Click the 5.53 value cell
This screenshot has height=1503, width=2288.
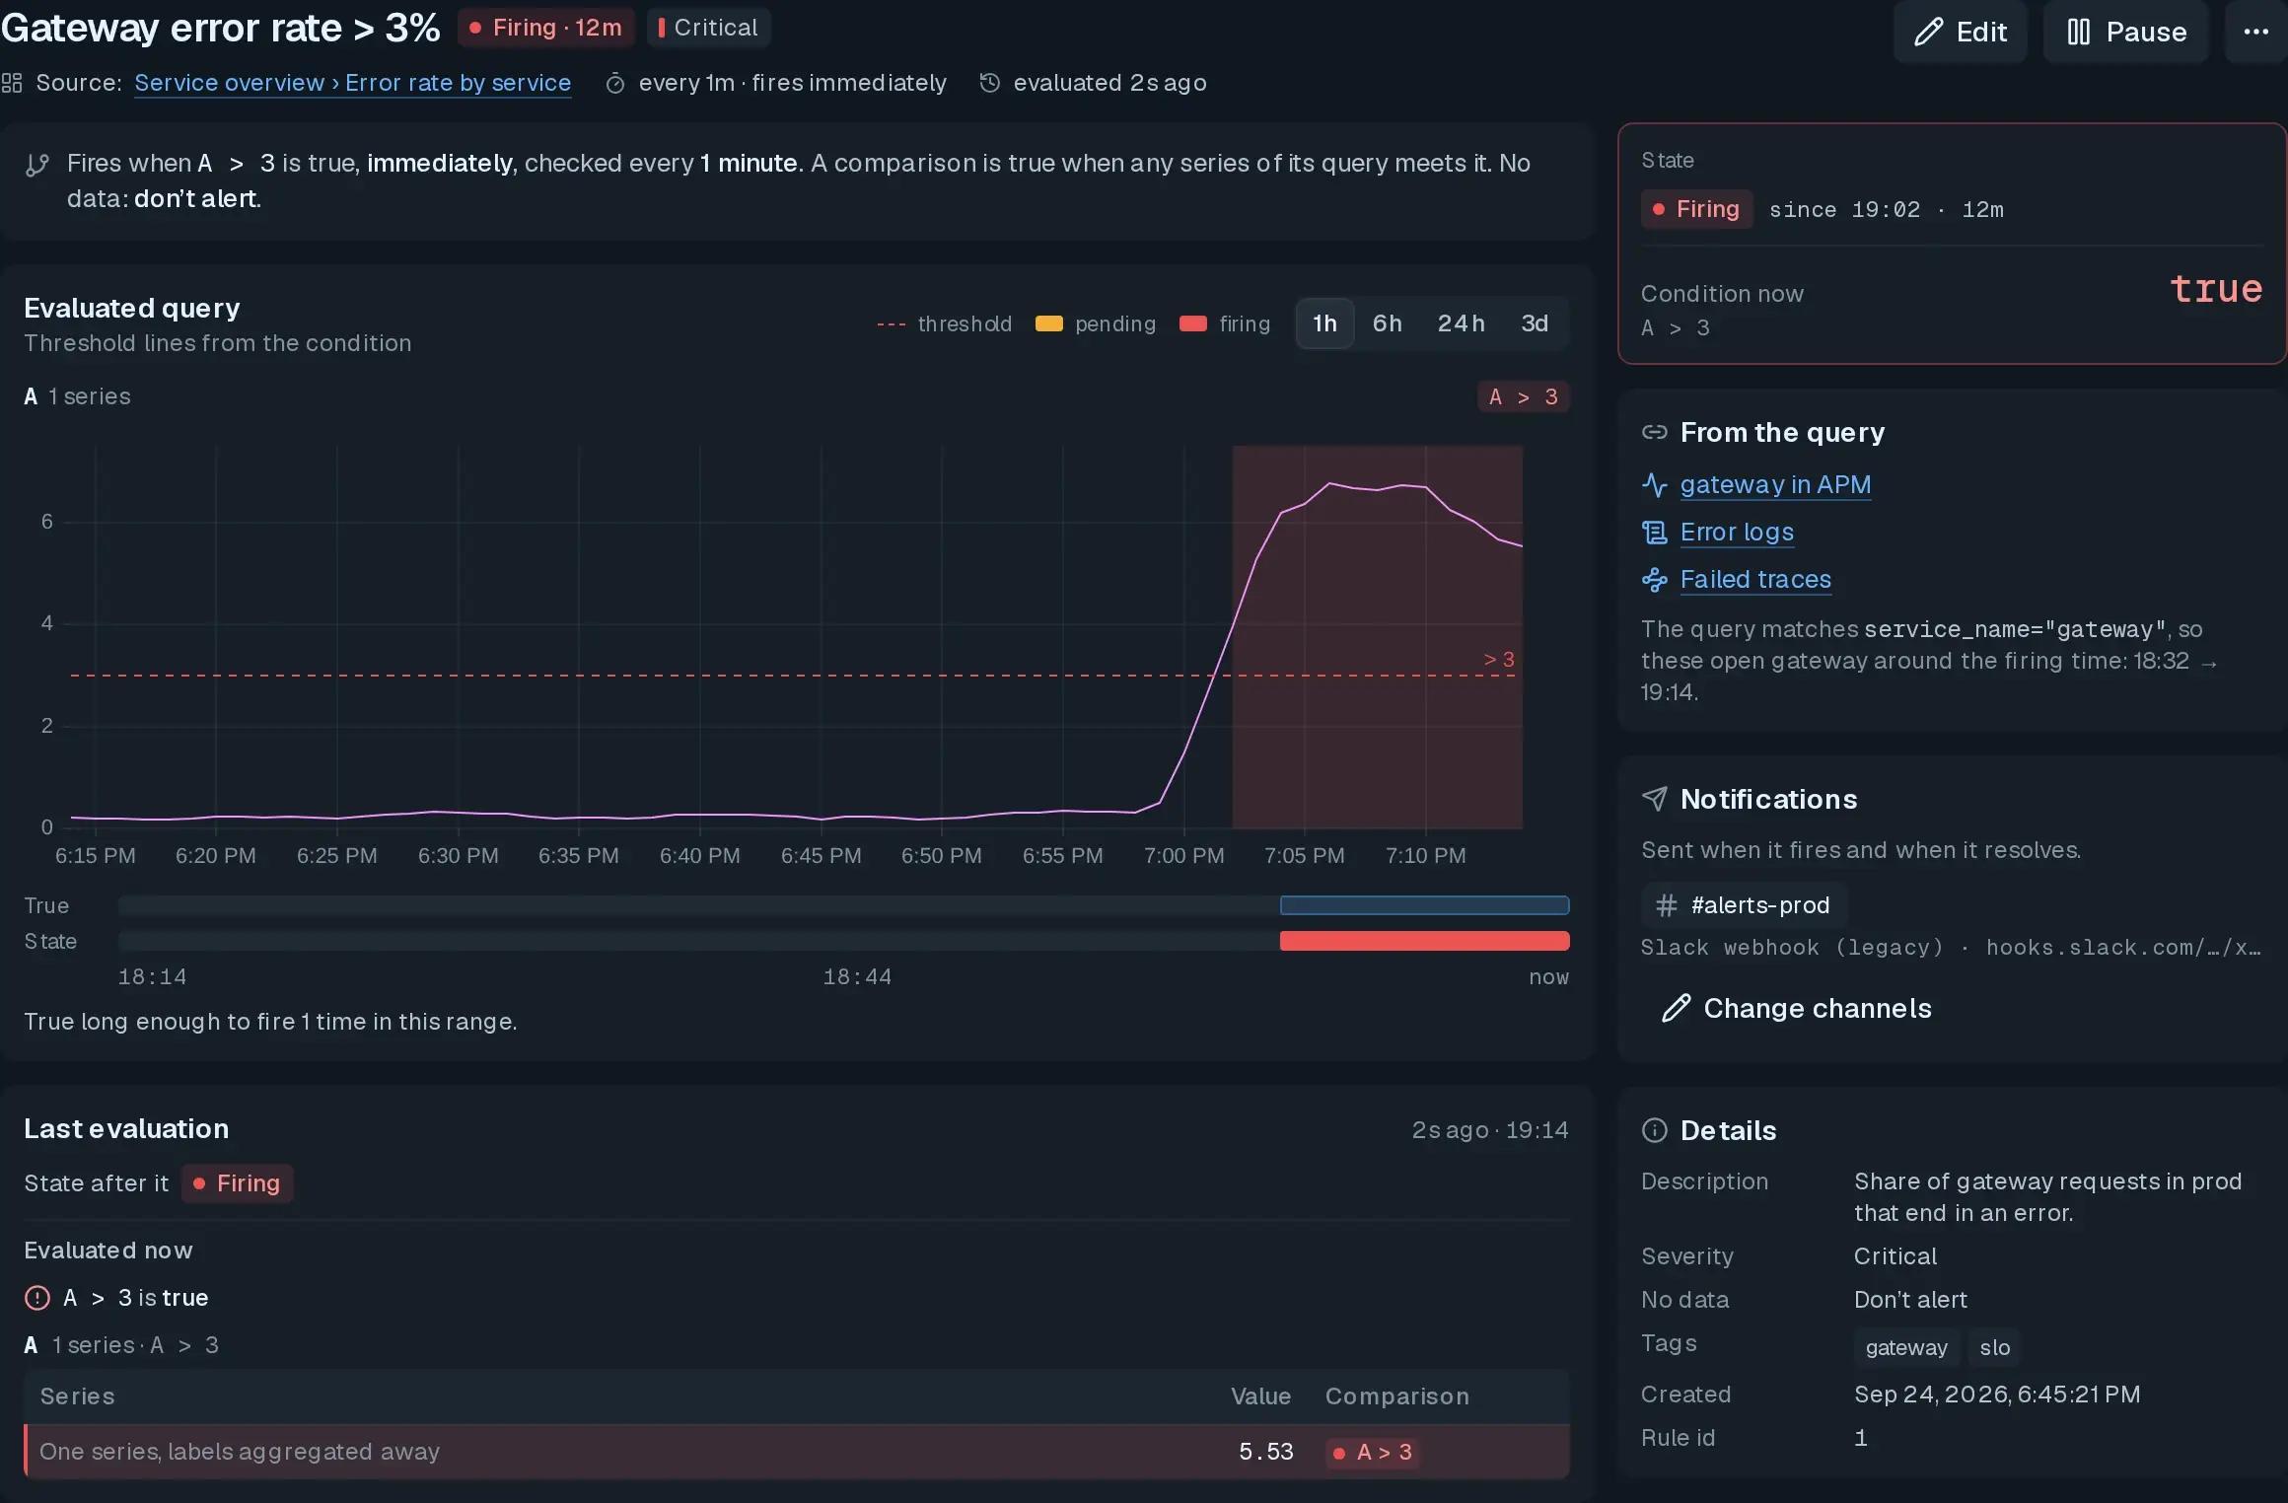(x=1265, y=1452)
